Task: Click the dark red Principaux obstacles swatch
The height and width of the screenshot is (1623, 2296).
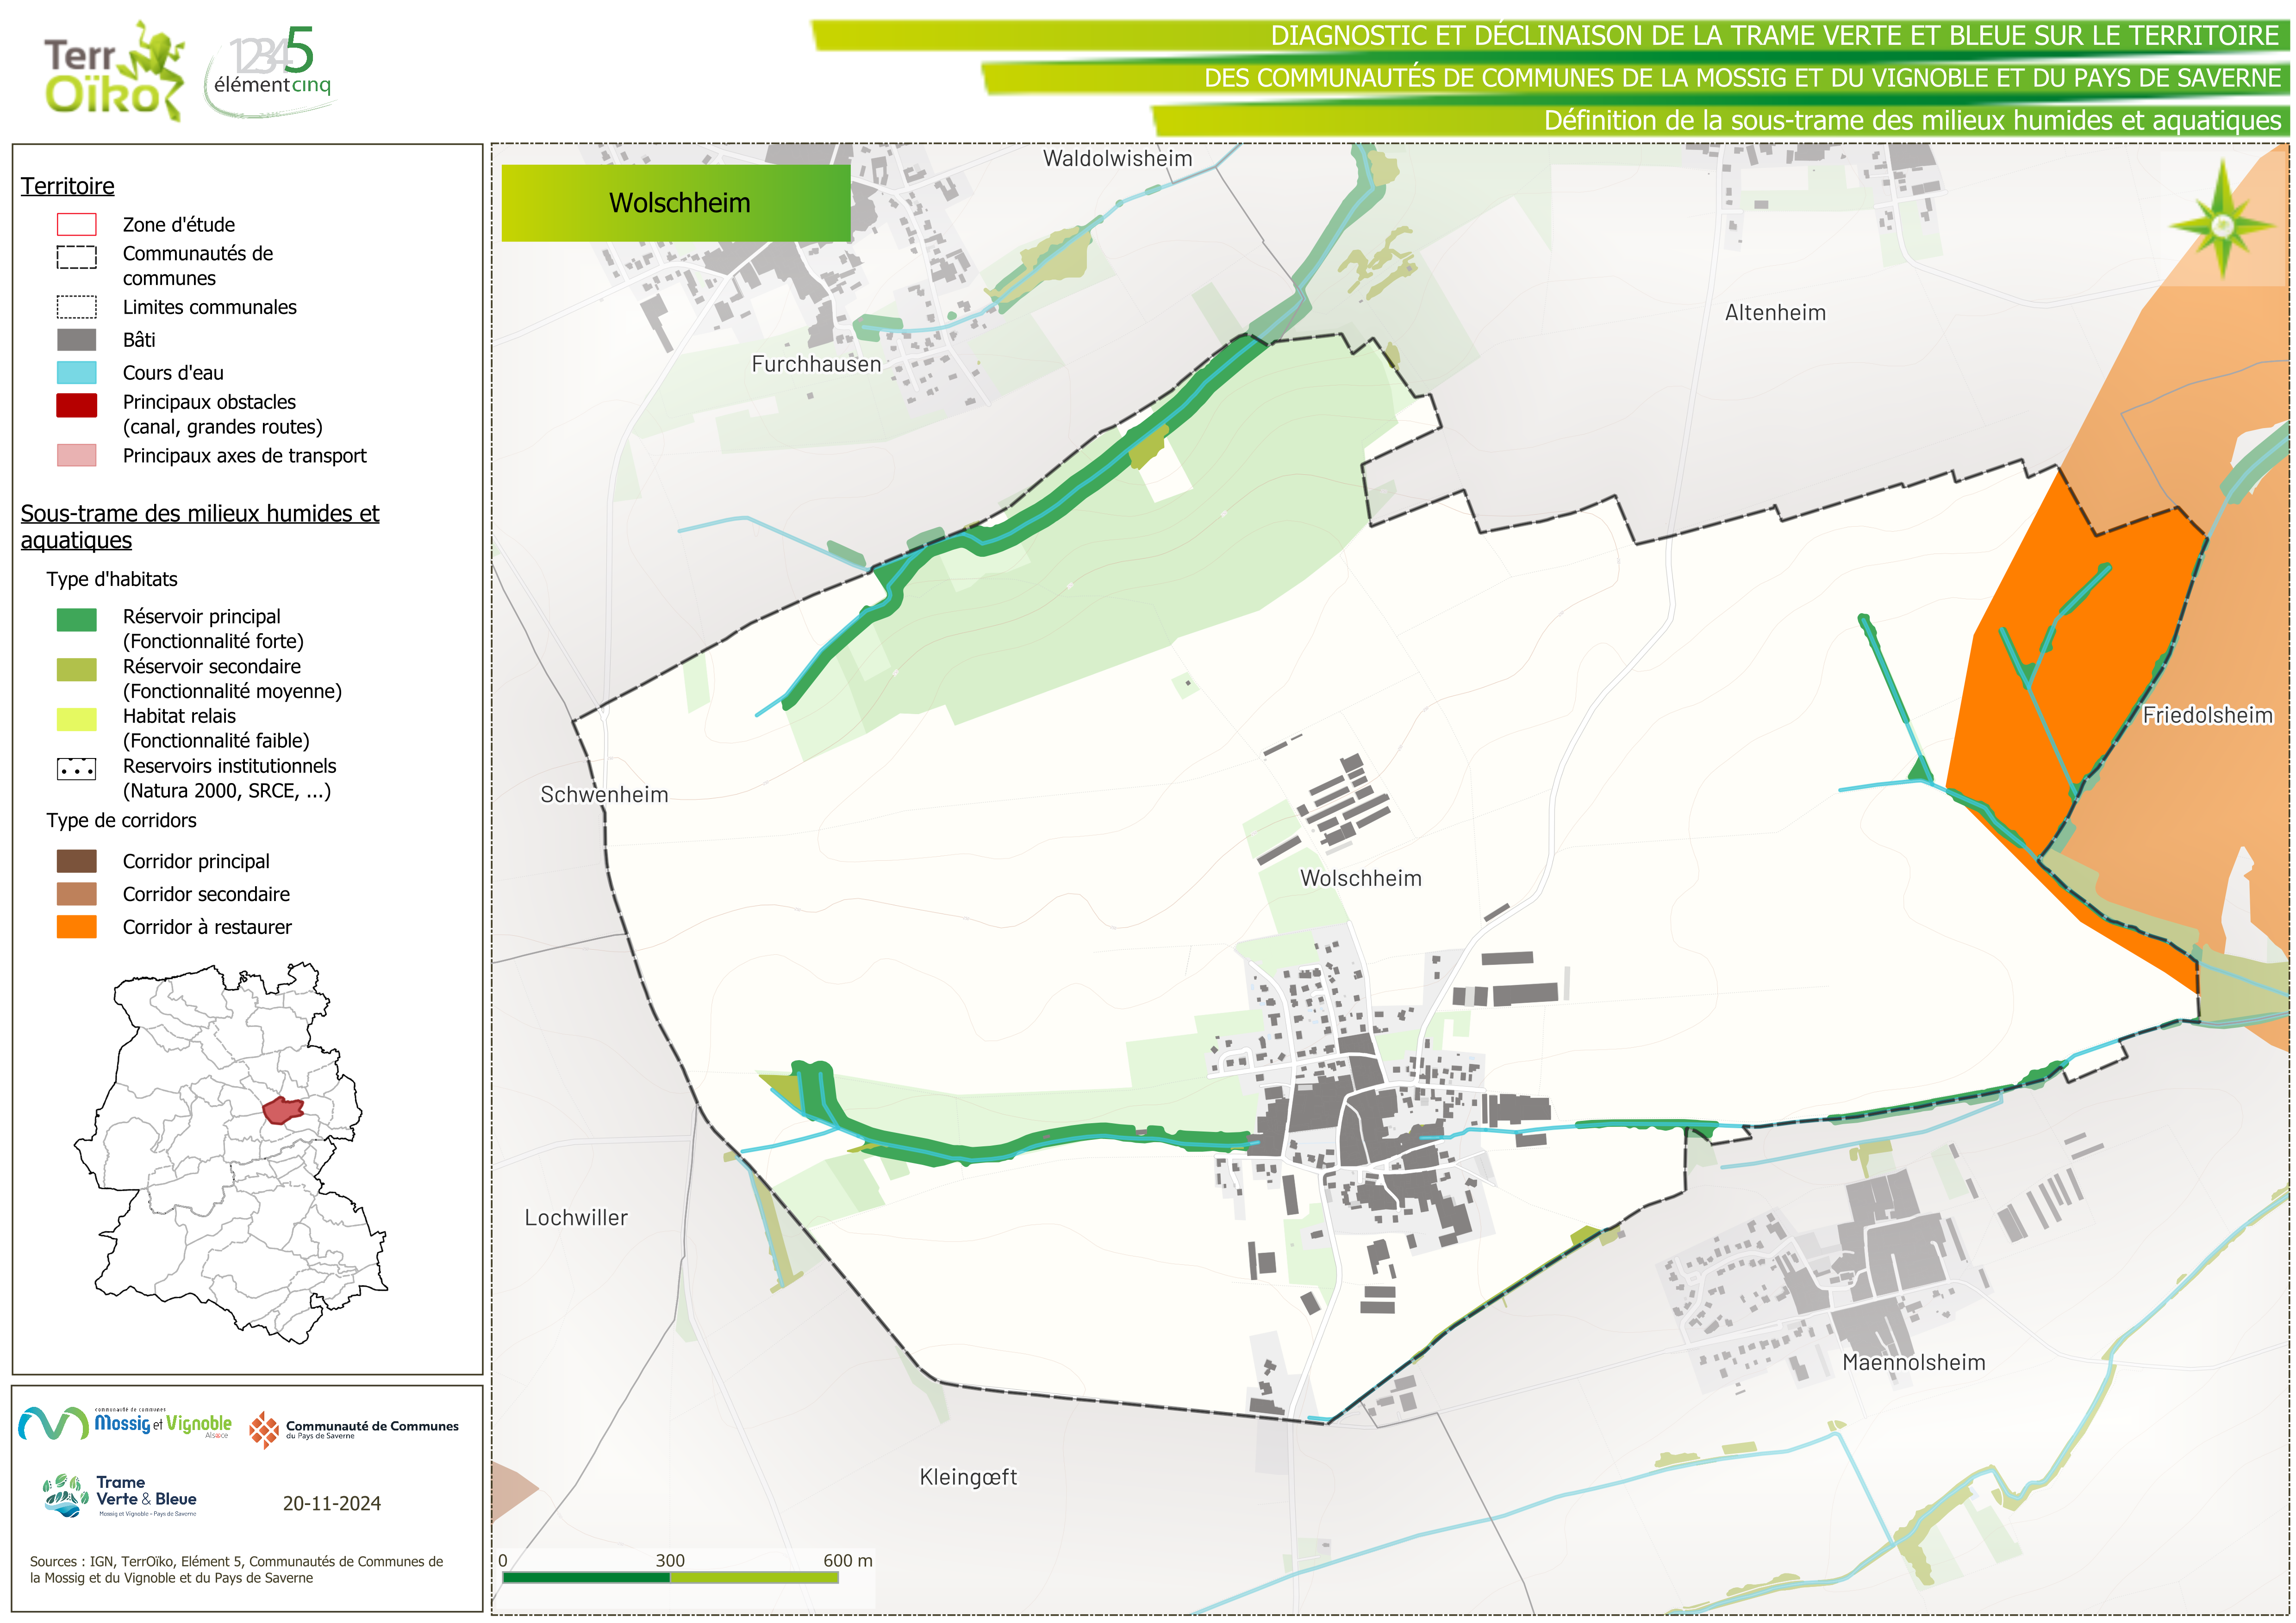Action: point(76,405)
